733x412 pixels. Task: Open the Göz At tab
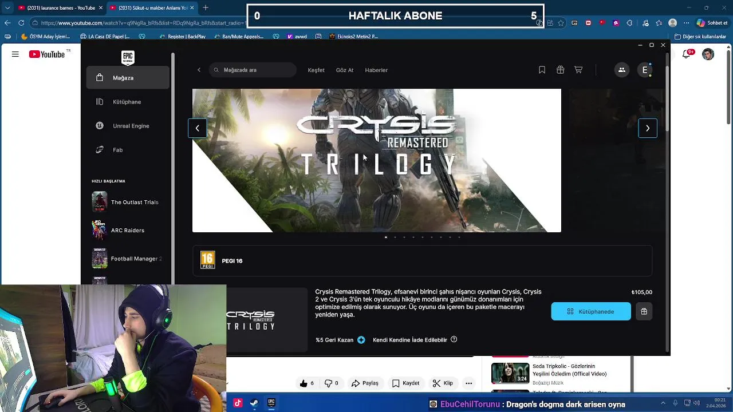tap(345, 70)
